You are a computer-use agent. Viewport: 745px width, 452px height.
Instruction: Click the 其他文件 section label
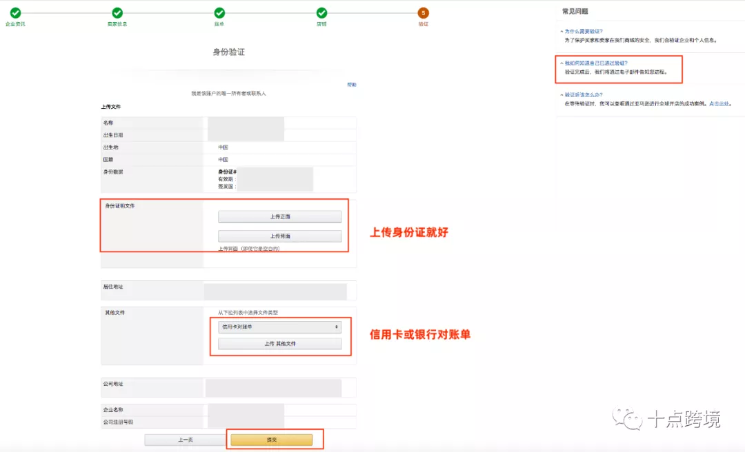(115, 313)
